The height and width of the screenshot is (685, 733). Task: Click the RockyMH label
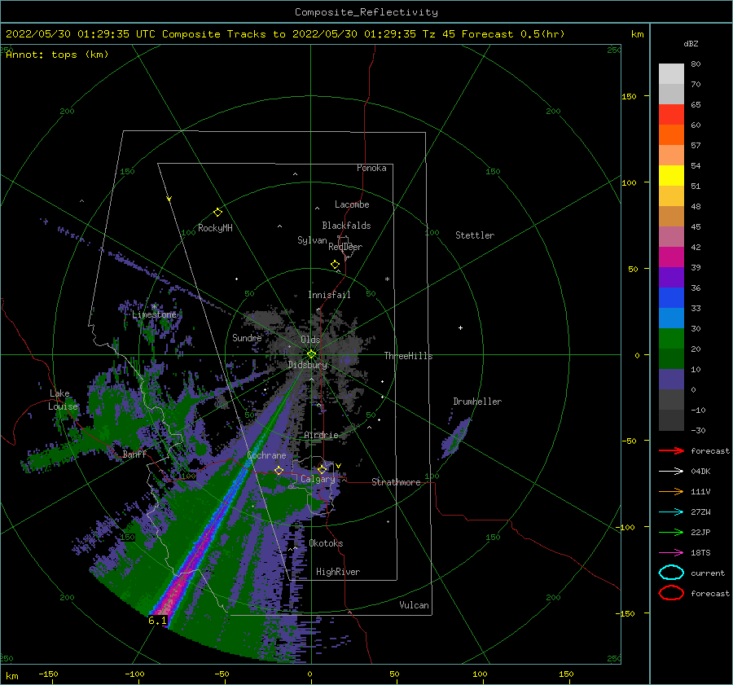pyautogui.click(x=215, y=228)
